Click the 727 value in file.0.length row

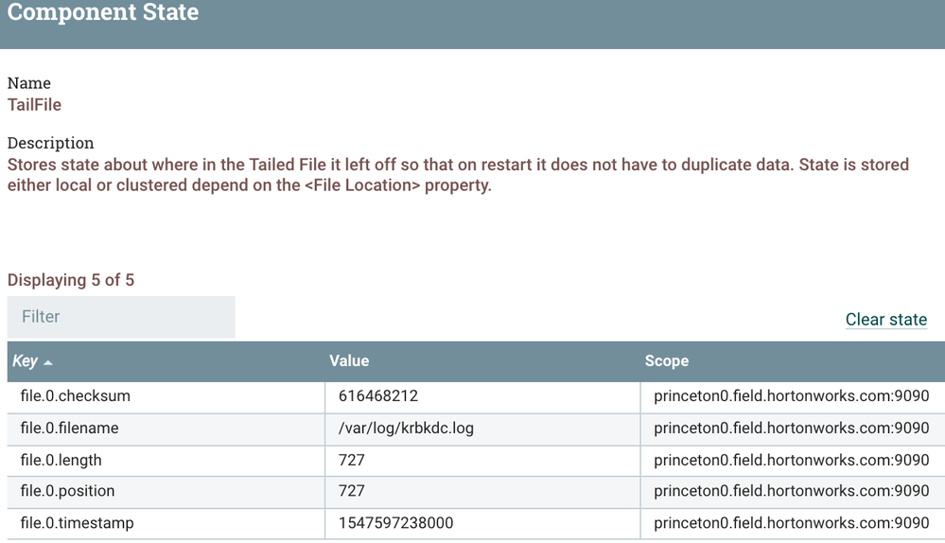(352, 461)
